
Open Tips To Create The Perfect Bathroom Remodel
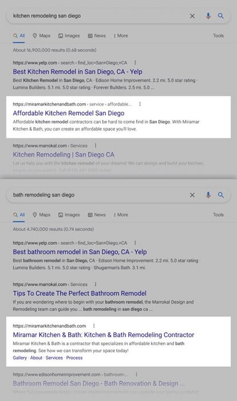(x=80, y=293)
